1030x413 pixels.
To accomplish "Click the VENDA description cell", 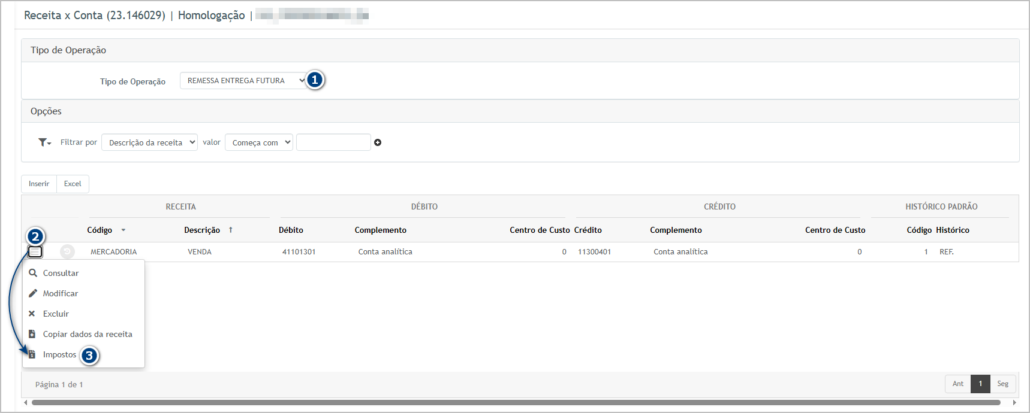I will [200, 252].
